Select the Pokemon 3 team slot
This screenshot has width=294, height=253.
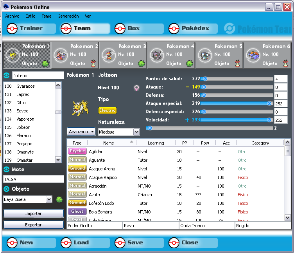(123, 55)
